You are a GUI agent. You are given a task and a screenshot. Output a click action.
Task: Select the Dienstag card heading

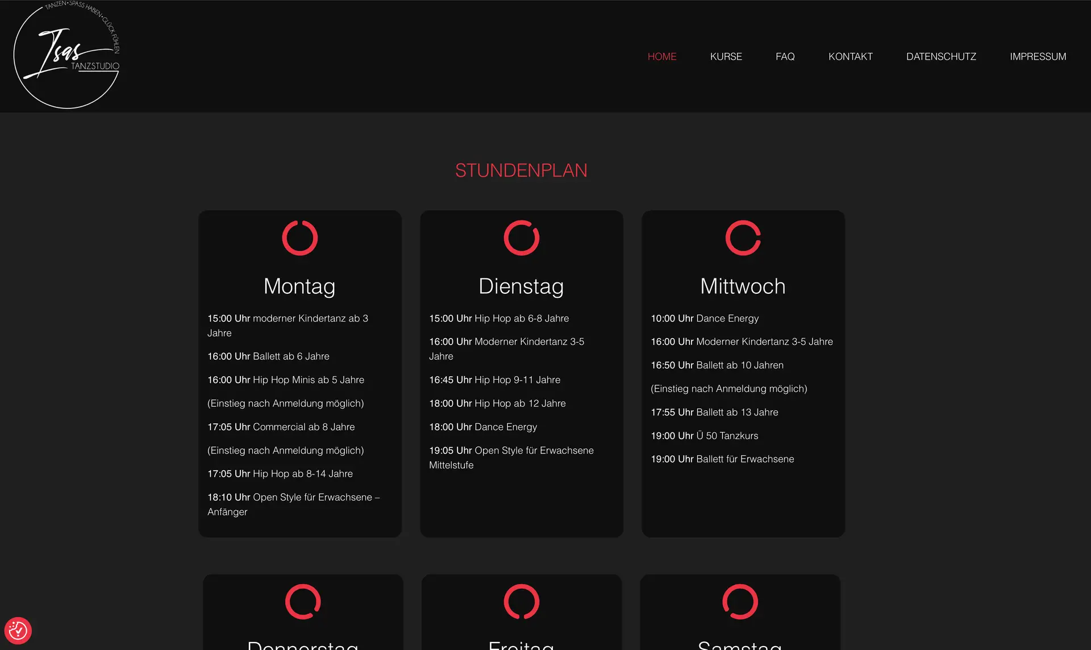coord(521,286)
